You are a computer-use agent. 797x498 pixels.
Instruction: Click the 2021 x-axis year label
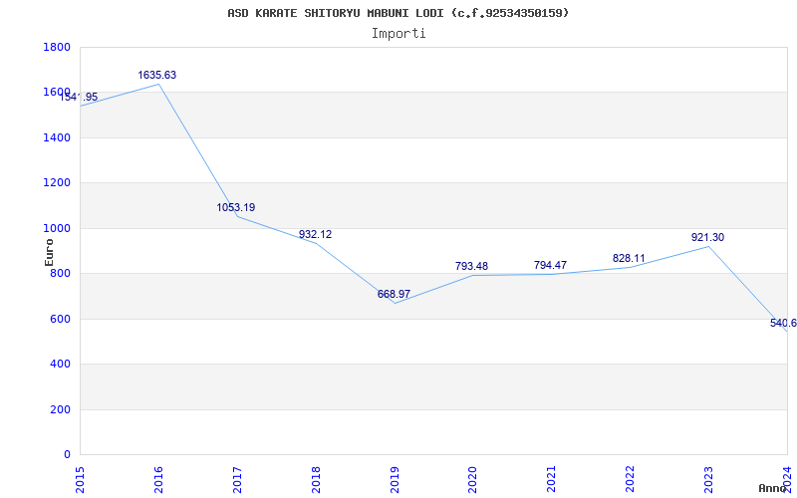click(x=552, y=479)
